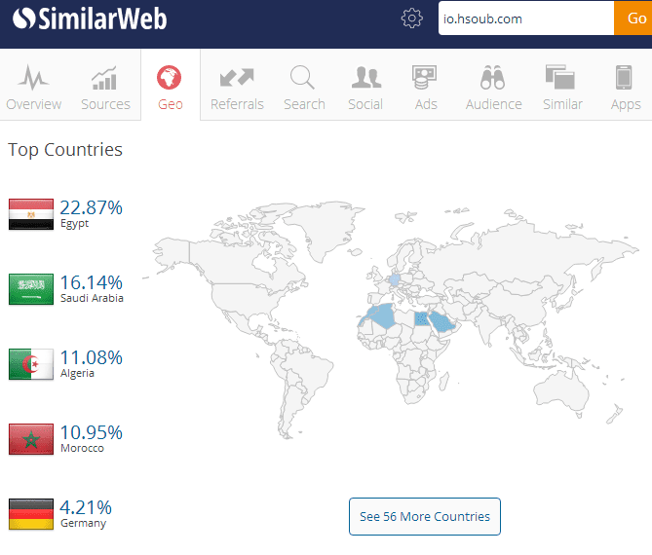Open the Referrals arrows icon
The height and width of the screenshot is (555, 652).
pos(237,78)
